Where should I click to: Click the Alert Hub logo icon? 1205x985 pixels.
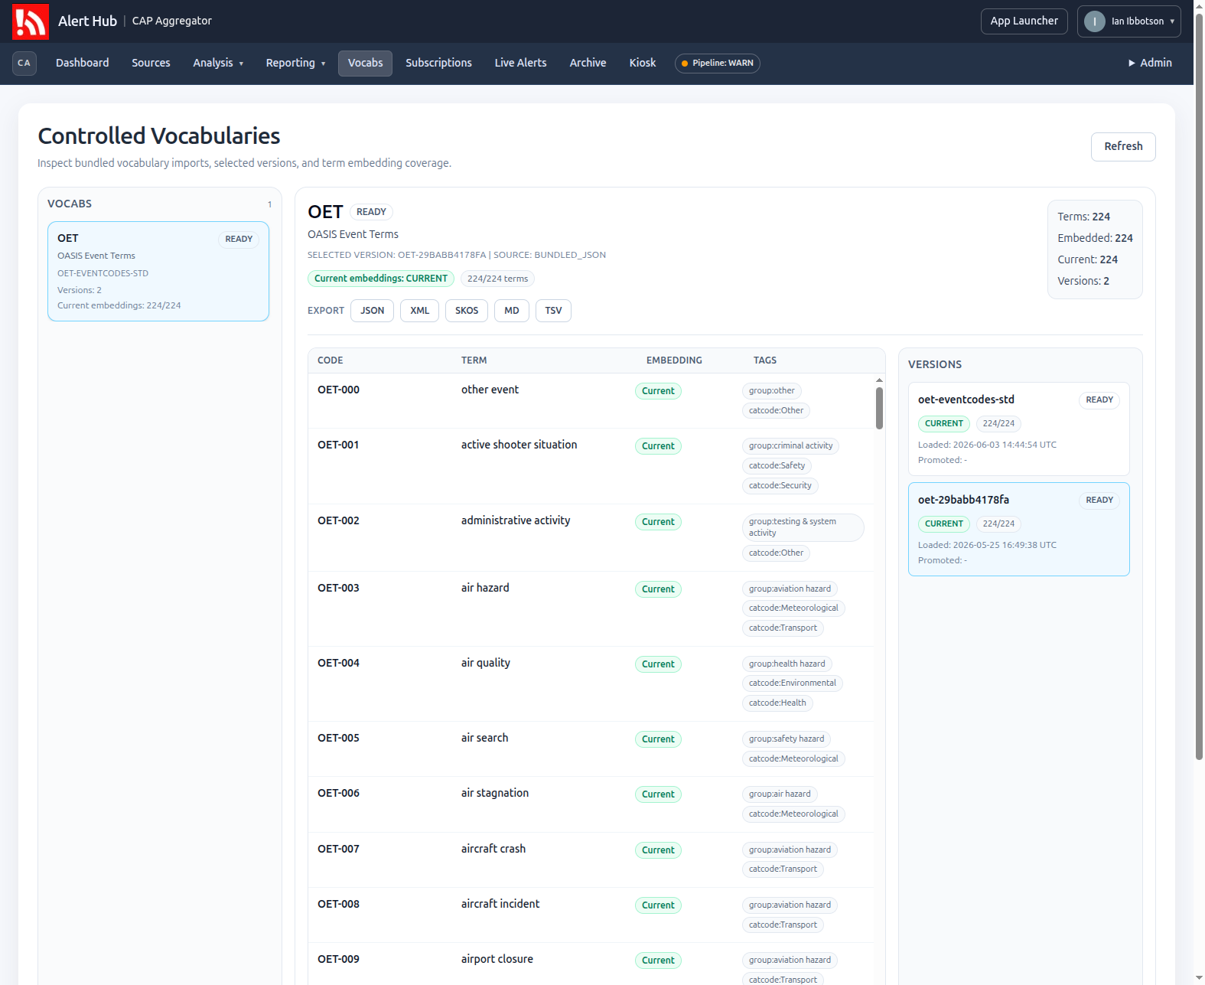[x=31, y=21]
